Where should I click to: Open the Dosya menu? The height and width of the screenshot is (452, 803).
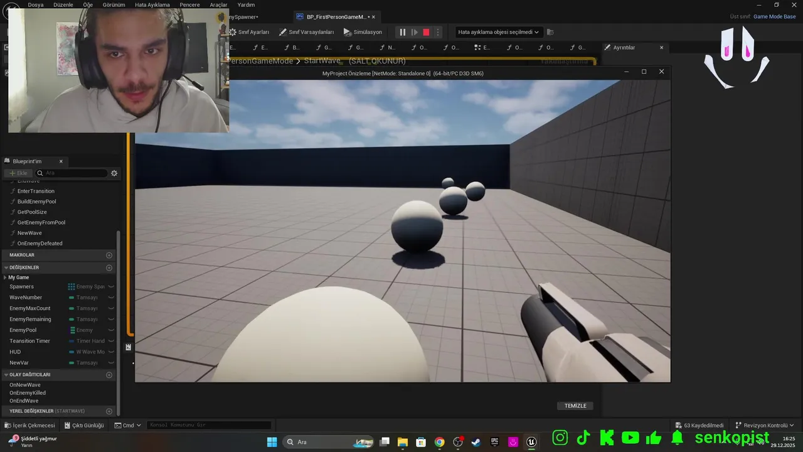click(36, 4)
